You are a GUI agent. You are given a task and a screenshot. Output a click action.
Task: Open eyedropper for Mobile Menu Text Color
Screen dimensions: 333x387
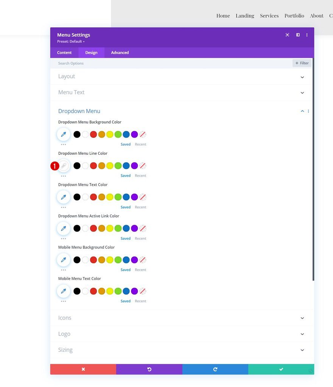(x=63, y=291)
